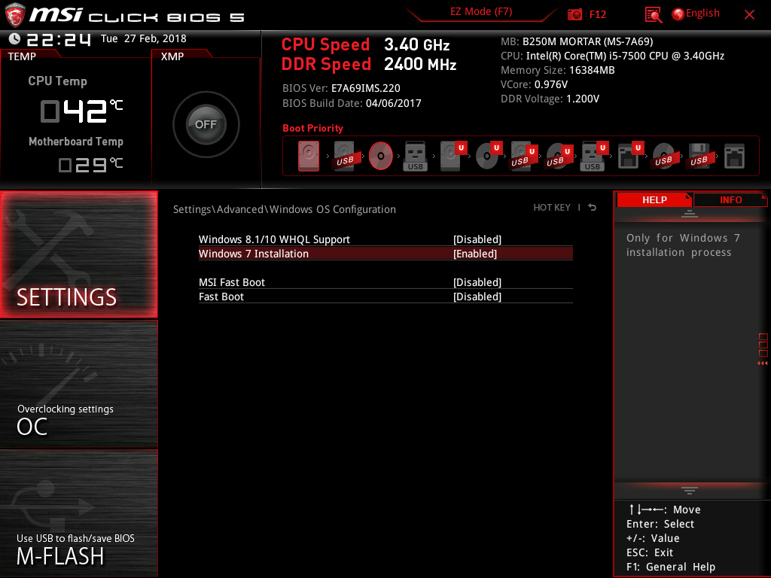Select the MSI Fast Boot row label
Image resolution: width=771 pixels, height=578 pixels.
232,282
